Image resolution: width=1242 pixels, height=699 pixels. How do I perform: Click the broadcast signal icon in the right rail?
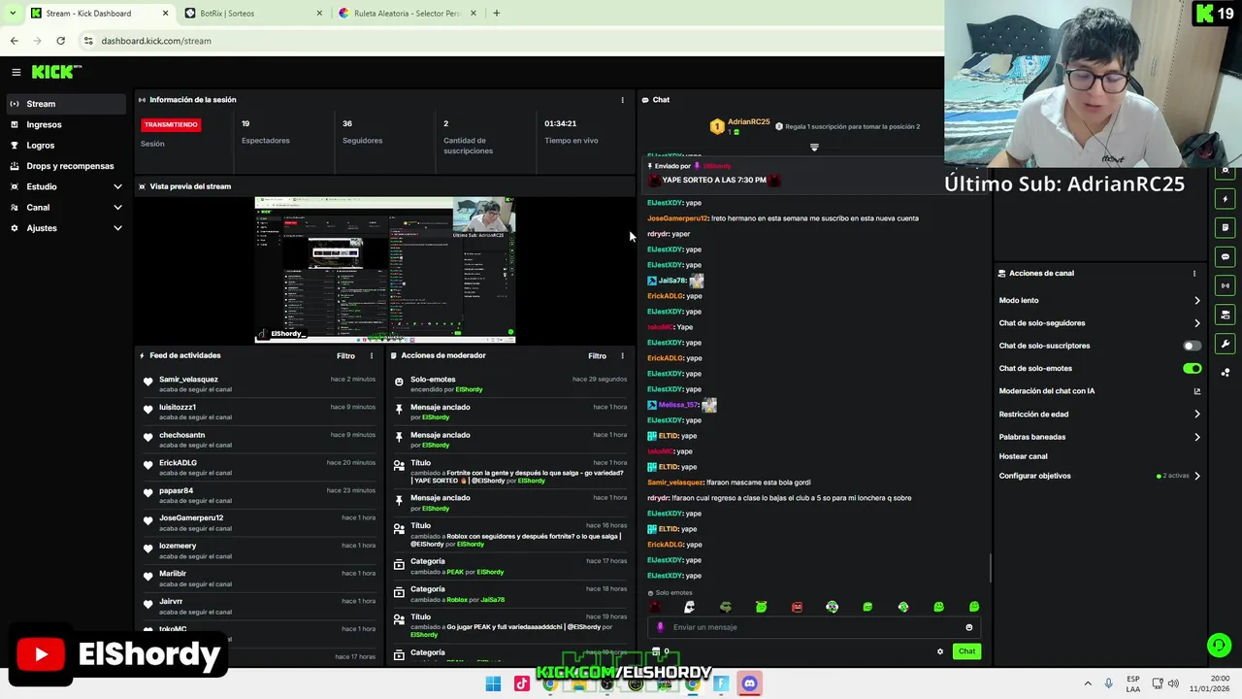[x=1226, y=285]
